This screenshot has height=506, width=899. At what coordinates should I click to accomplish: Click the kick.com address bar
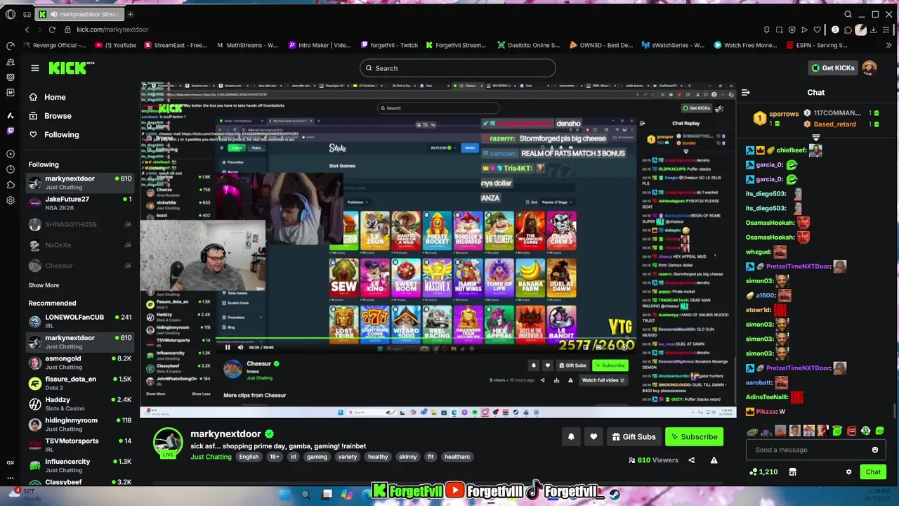pyautogui.click(x=112, y=30)
